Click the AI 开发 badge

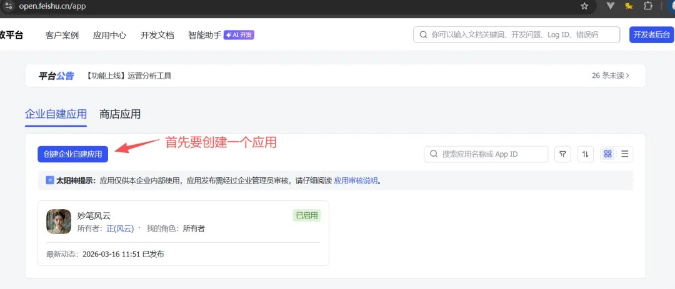click(x=239, y=35)
